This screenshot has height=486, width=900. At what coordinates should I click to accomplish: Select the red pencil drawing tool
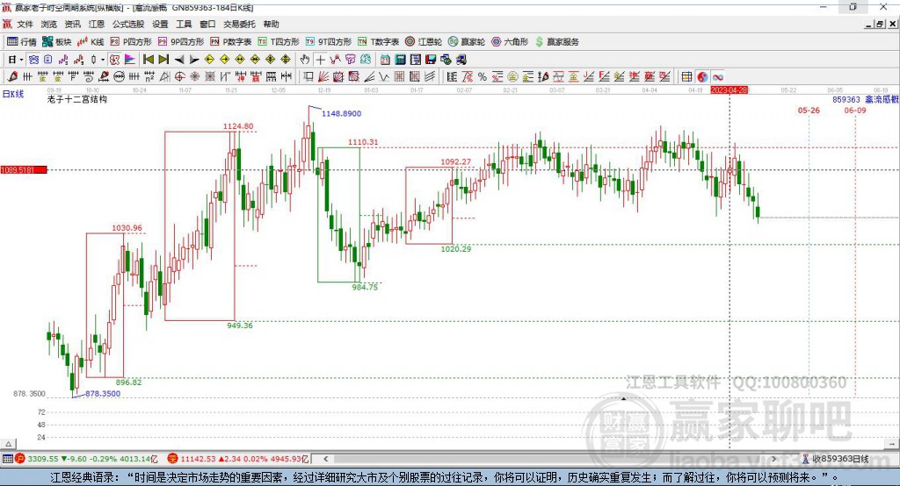(x=12, y=77)
